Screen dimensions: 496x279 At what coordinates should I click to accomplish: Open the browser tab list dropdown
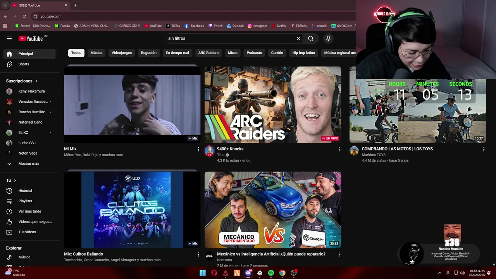tap(5, 5)
